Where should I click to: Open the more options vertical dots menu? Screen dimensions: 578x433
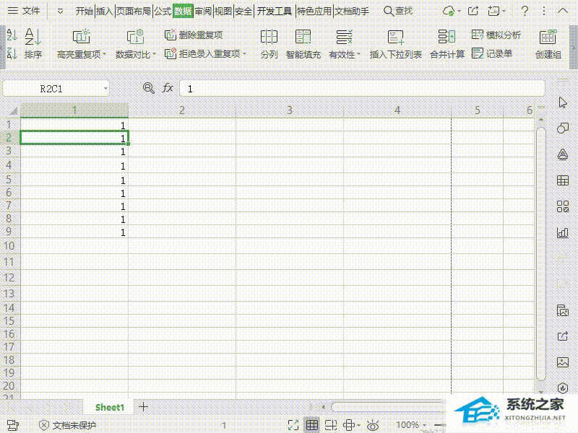(x=544, y=11)
